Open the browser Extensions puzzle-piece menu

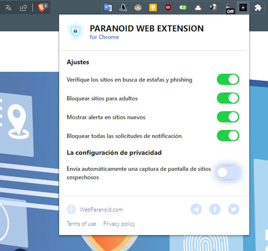[x=258, y=8]
